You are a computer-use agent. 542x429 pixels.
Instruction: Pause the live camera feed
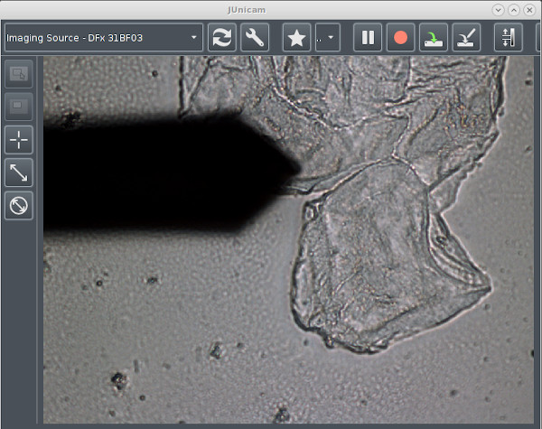[x=368, y=37]
